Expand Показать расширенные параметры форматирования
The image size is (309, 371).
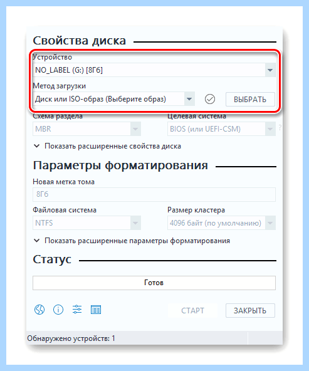(132, 241)
